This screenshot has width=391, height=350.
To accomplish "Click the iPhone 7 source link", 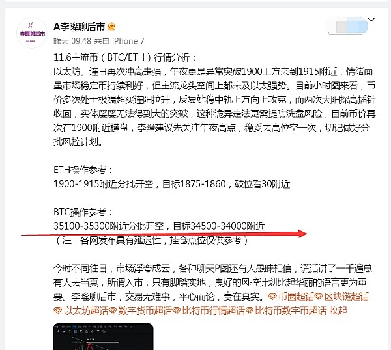I will click(128, 41).
